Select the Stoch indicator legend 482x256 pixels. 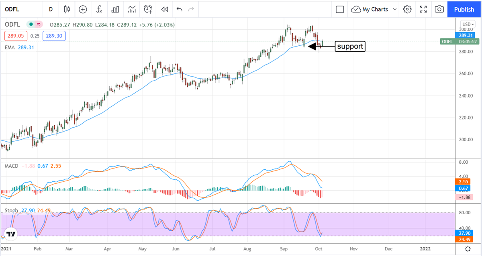click(x=11, y=211)
